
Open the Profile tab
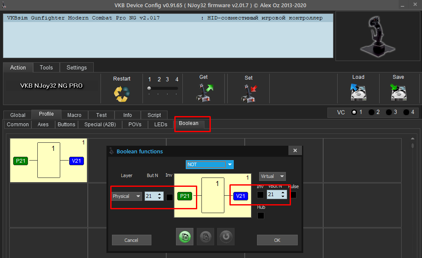coord(46,114)
